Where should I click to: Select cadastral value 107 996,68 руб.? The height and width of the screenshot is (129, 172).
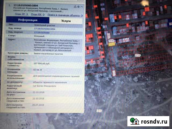pos(42,63)
